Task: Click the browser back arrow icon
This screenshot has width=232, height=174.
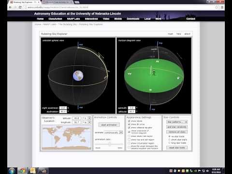Action: coord(10,7)
